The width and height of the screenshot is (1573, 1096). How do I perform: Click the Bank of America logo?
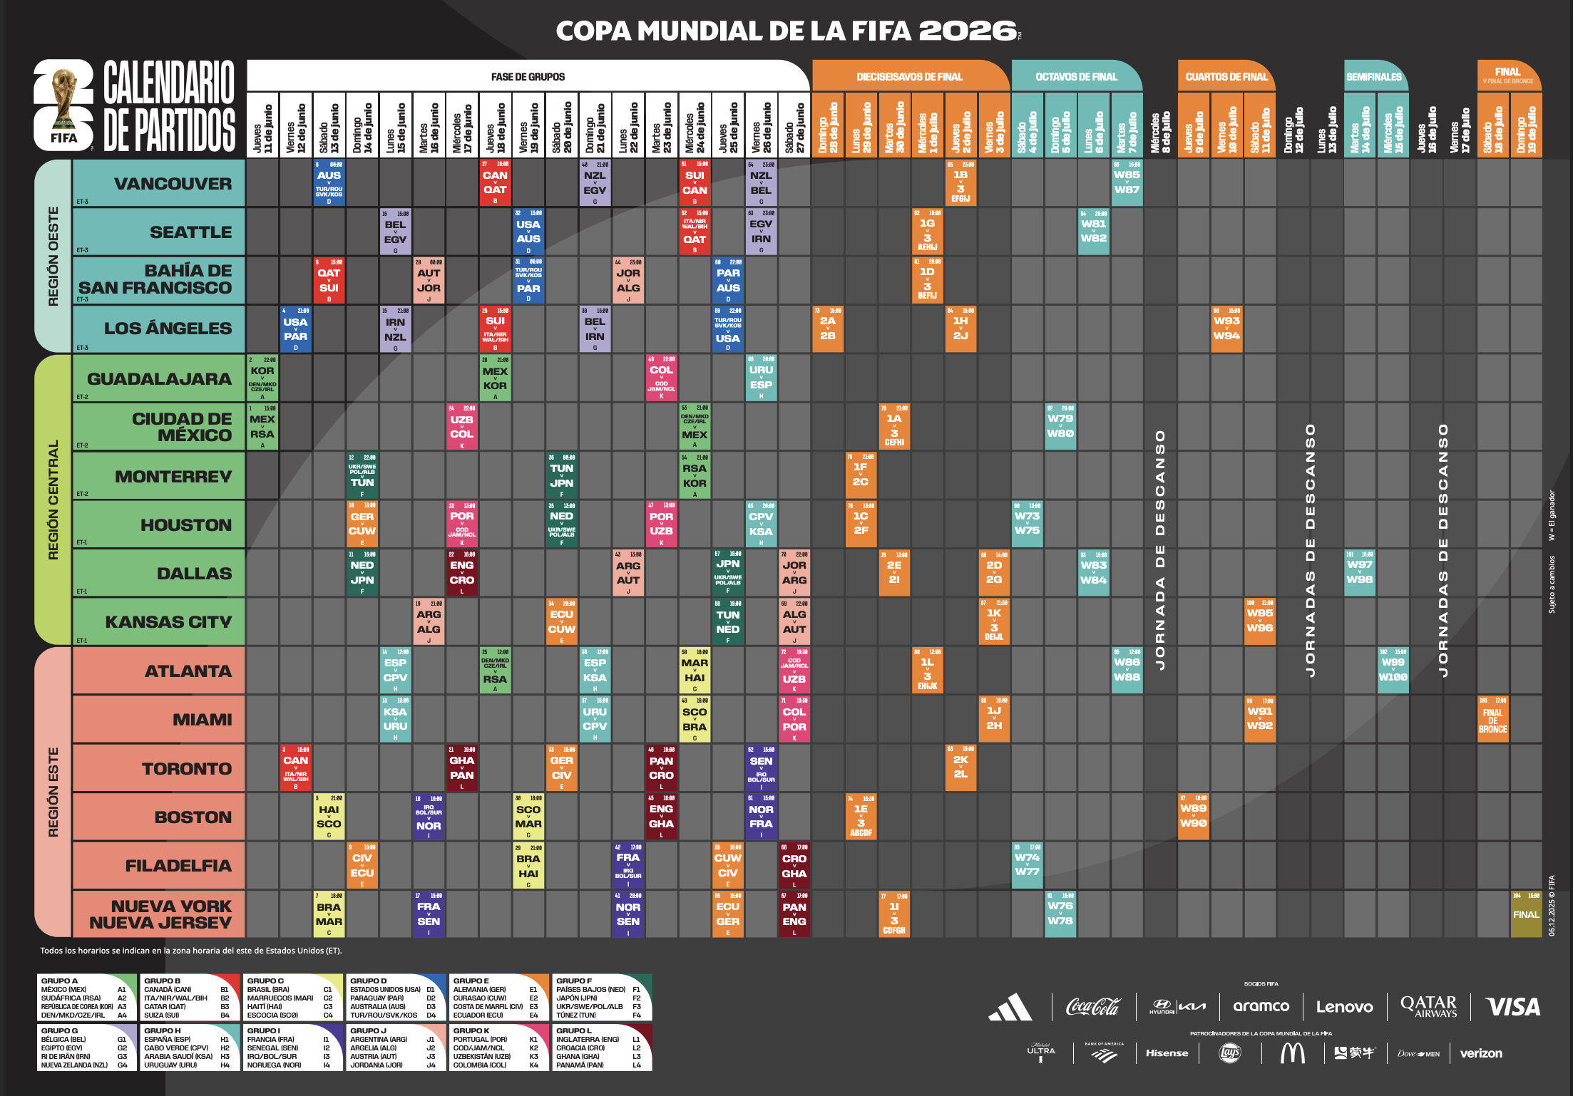coord(1104,1053)
